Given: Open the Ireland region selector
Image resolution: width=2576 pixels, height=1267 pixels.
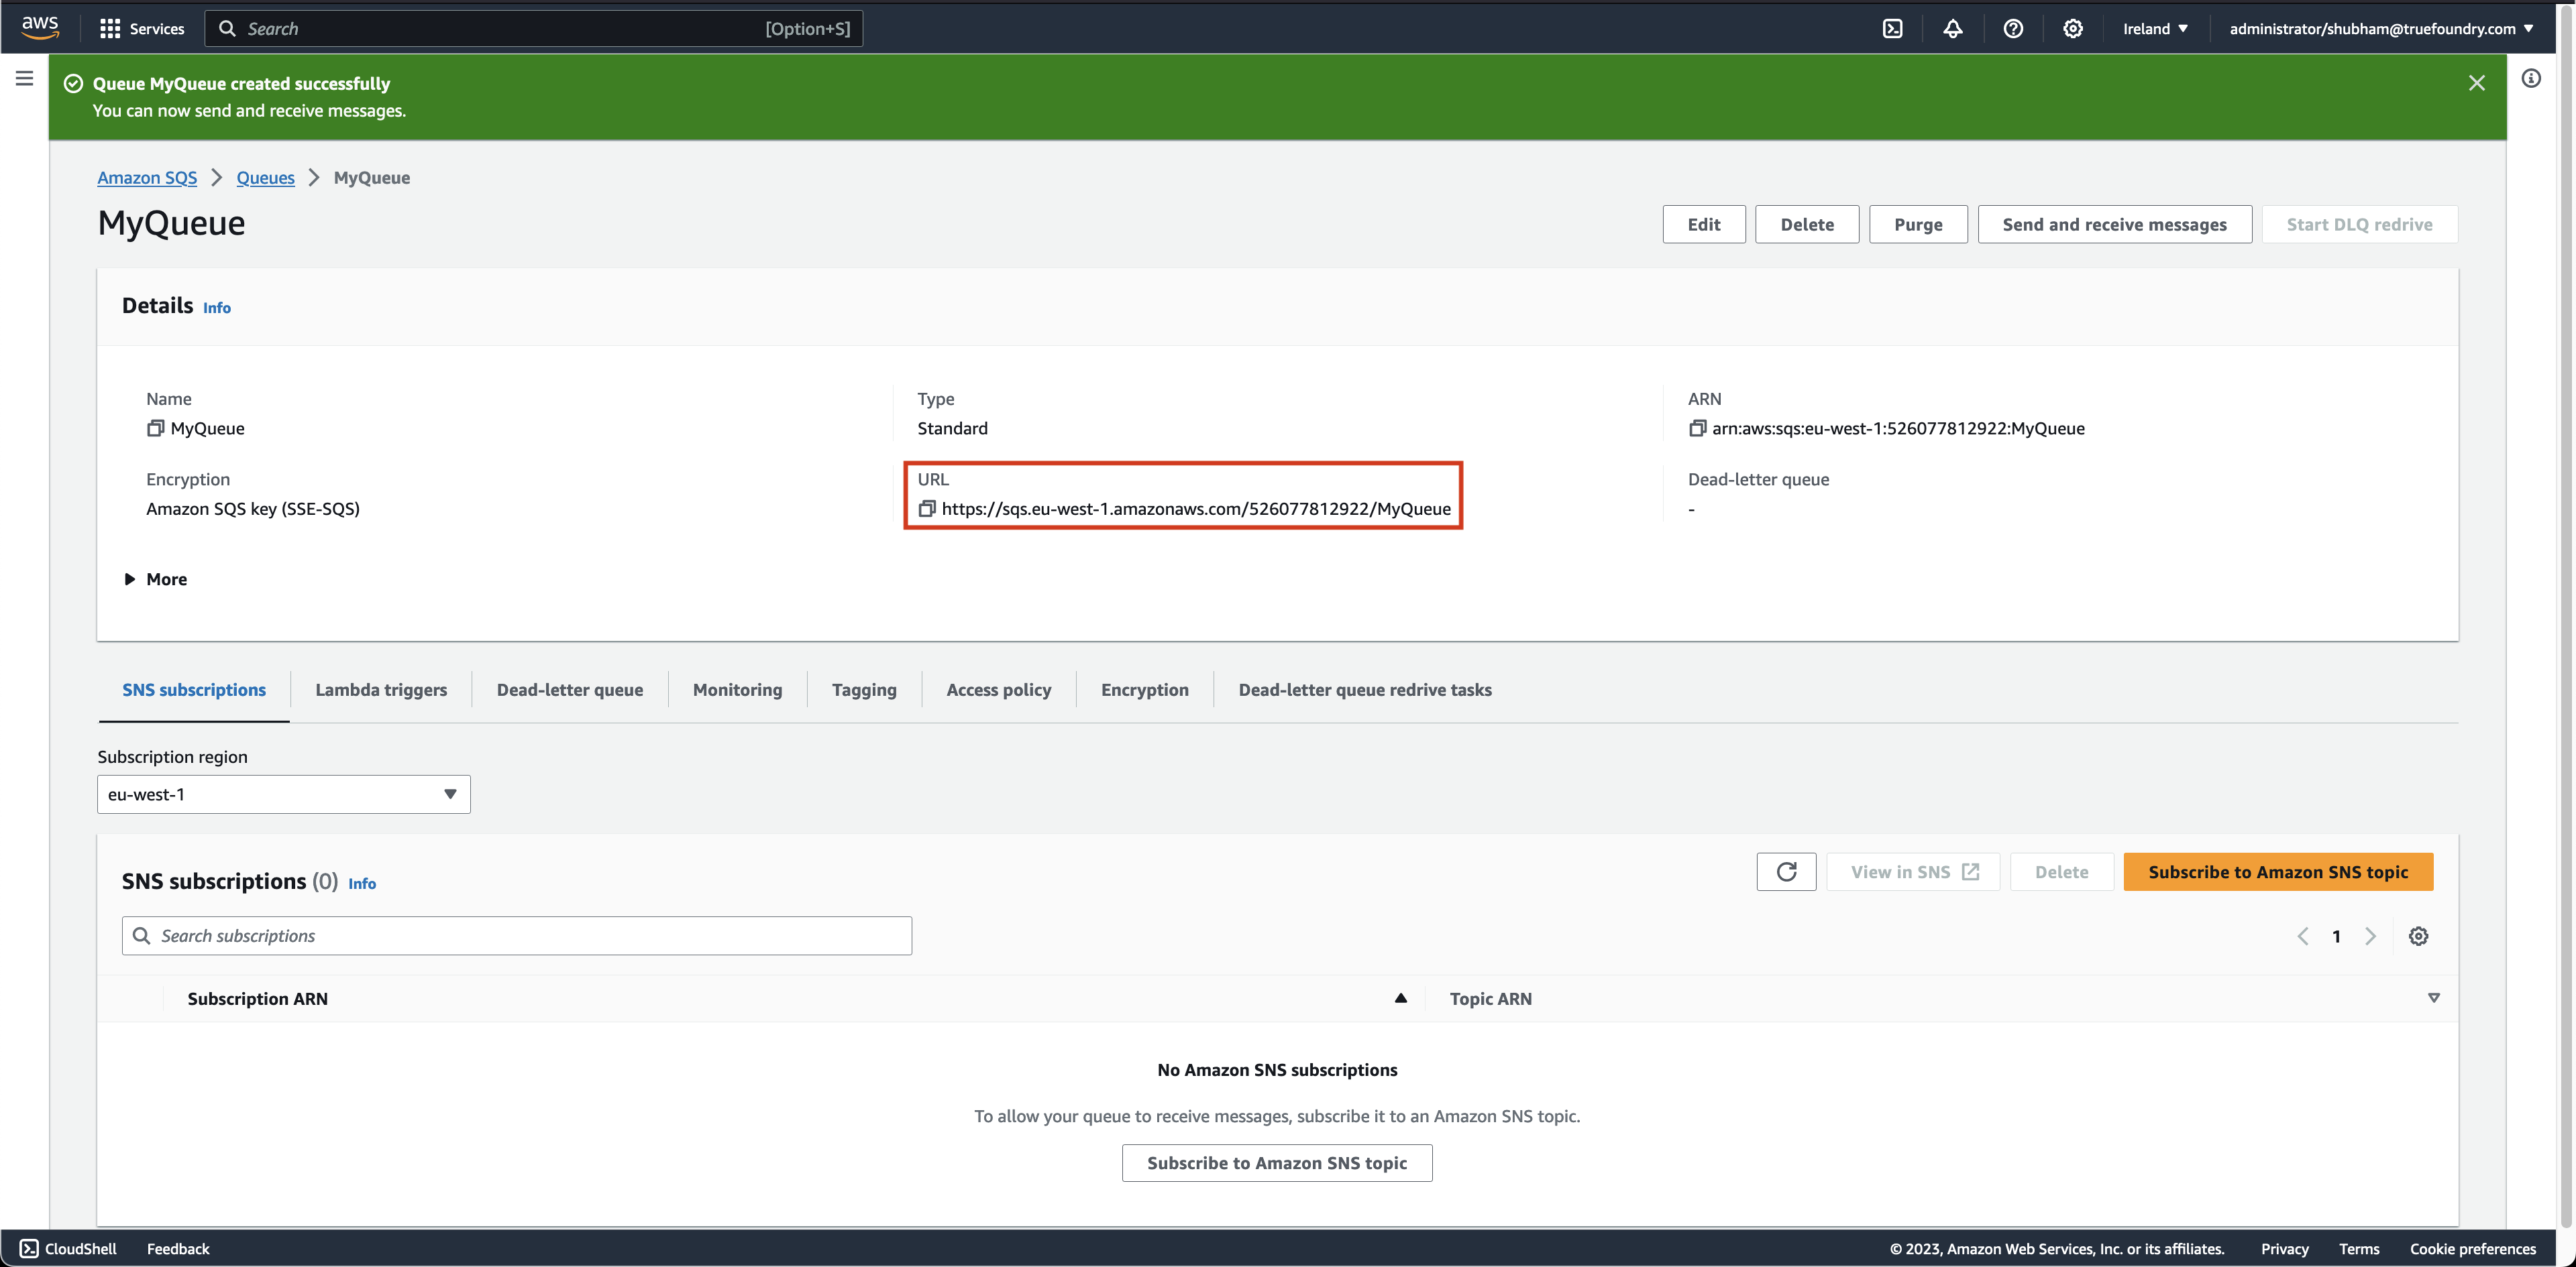Looking at the screenshot, I should click(x=2155, y=29).
